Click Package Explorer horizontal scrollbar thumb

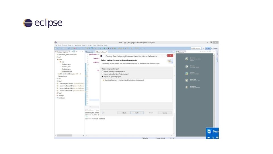[65, 135]
